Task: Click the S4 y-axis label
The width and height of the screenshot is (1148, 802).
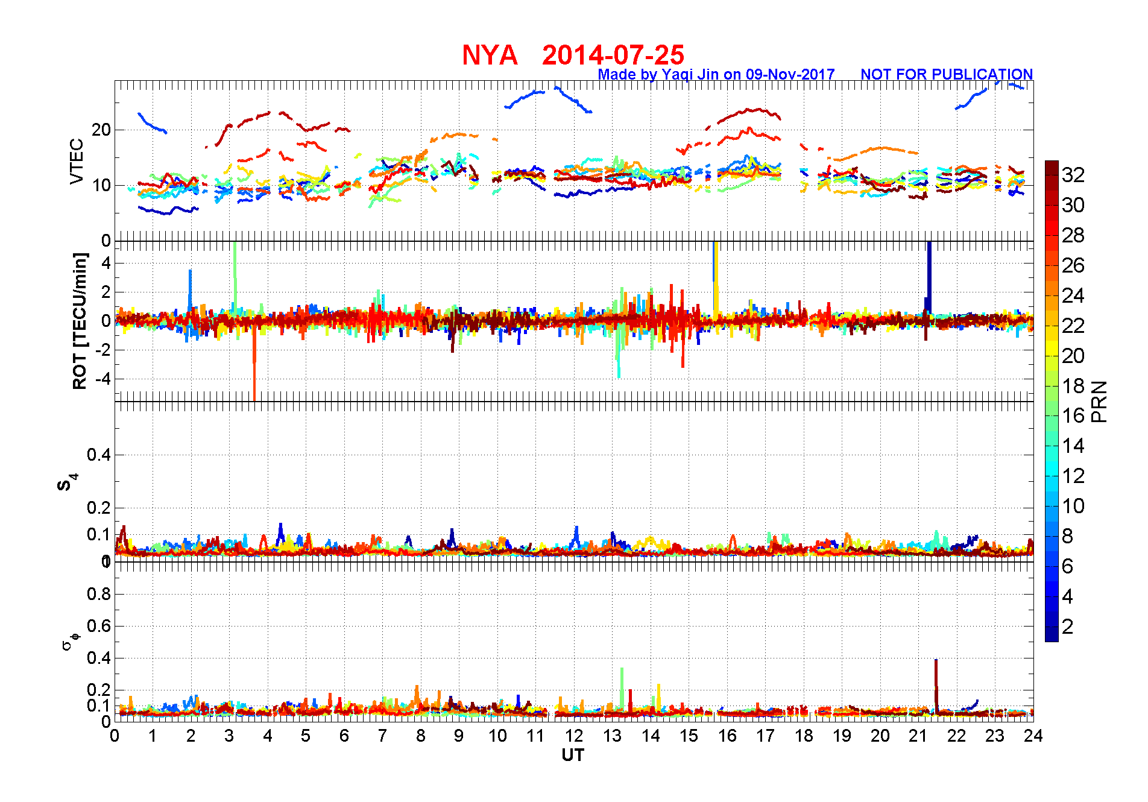Action: pyautogui.click(x=67, y=482)
